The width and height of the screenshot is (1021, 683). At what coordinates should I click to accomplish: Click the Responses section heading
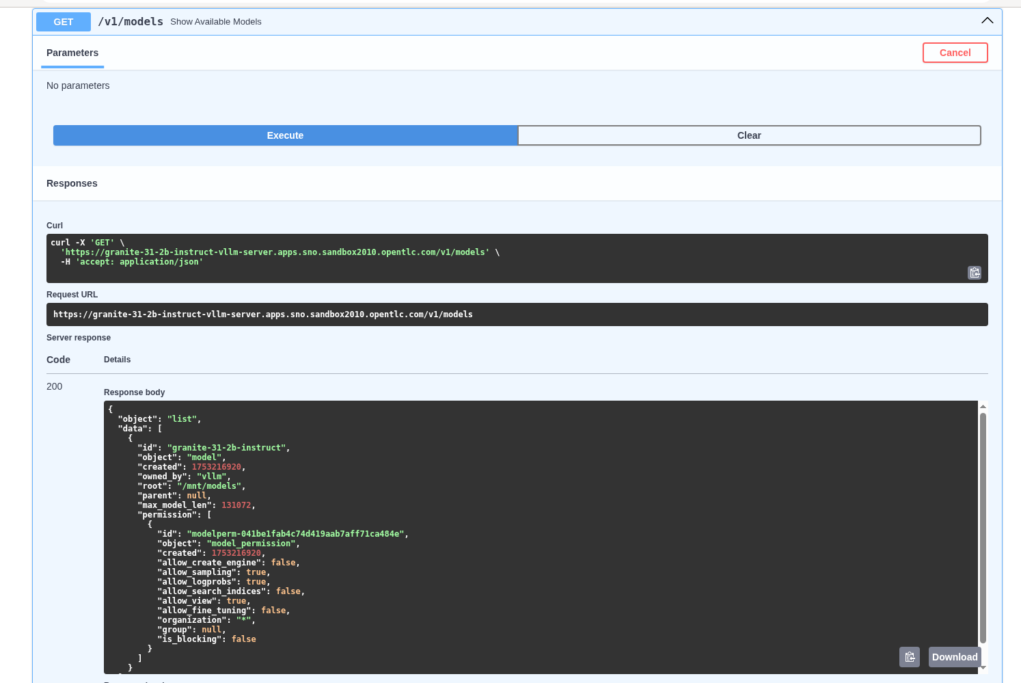[x=72, y=183]
